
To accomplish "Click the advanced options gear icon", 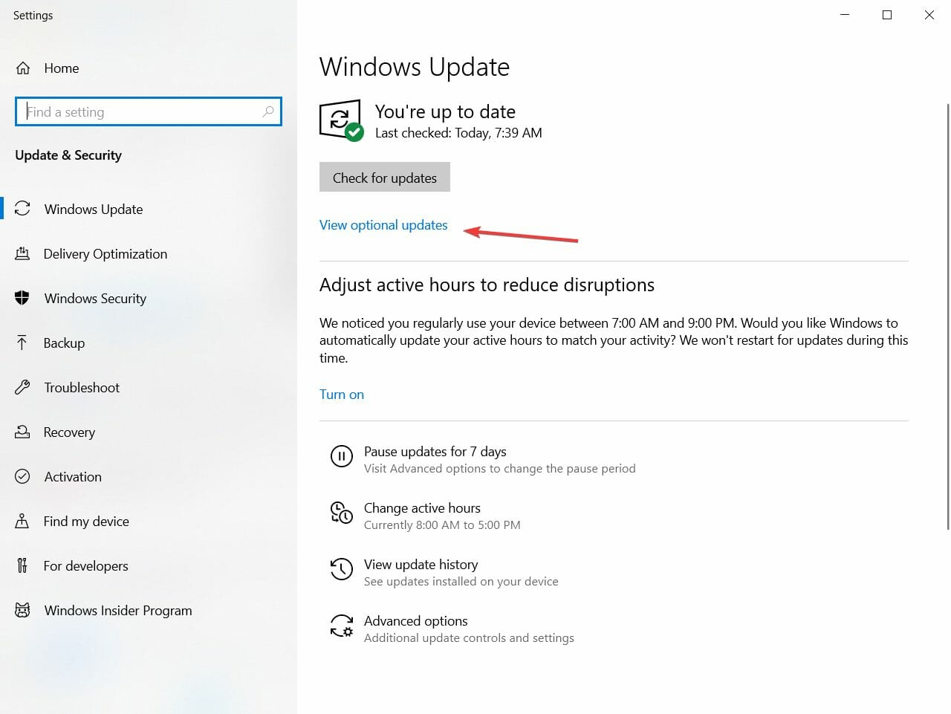I will (342, 626).
